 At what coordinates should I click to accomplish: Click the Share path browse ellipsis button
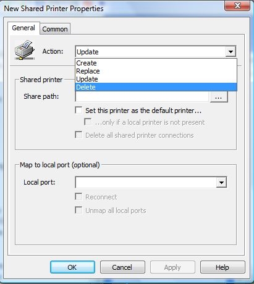pos(219,97)
